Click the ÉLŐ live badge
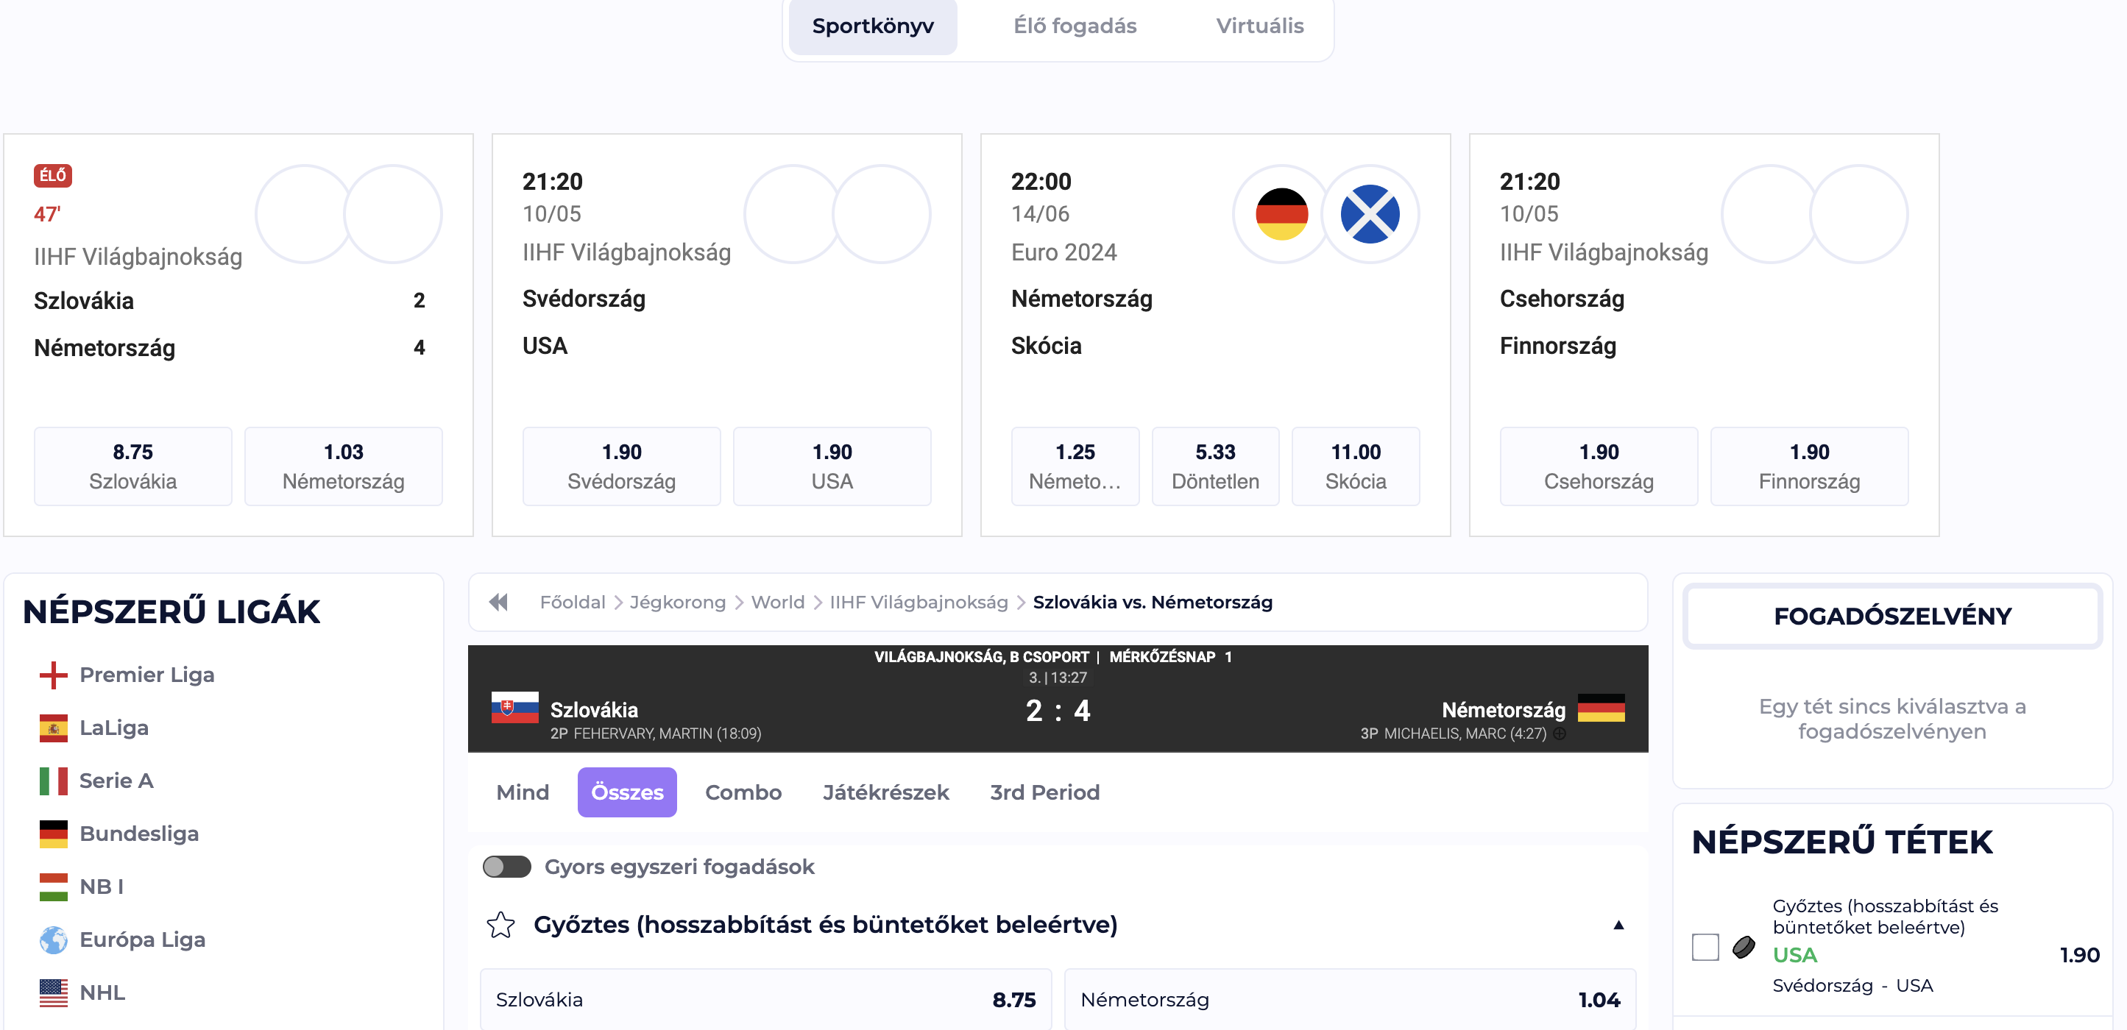The image size is (2127, 1030). 53,176
